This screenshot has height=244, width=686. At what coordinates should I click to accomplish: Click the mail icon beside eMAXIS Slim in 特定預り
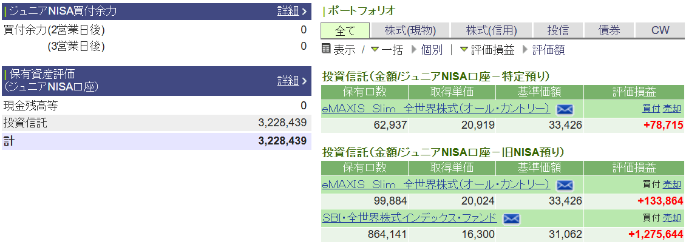click(x=565, y=109)
